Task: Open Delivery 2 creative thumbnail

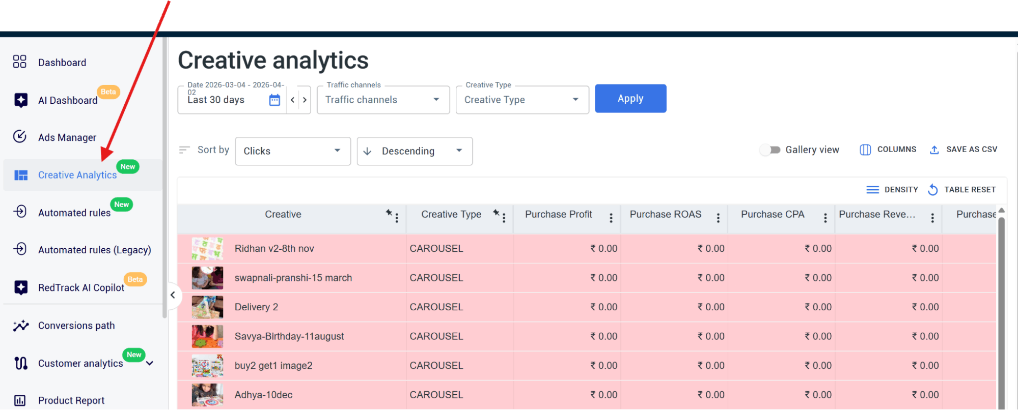Action: click(207, 307)
